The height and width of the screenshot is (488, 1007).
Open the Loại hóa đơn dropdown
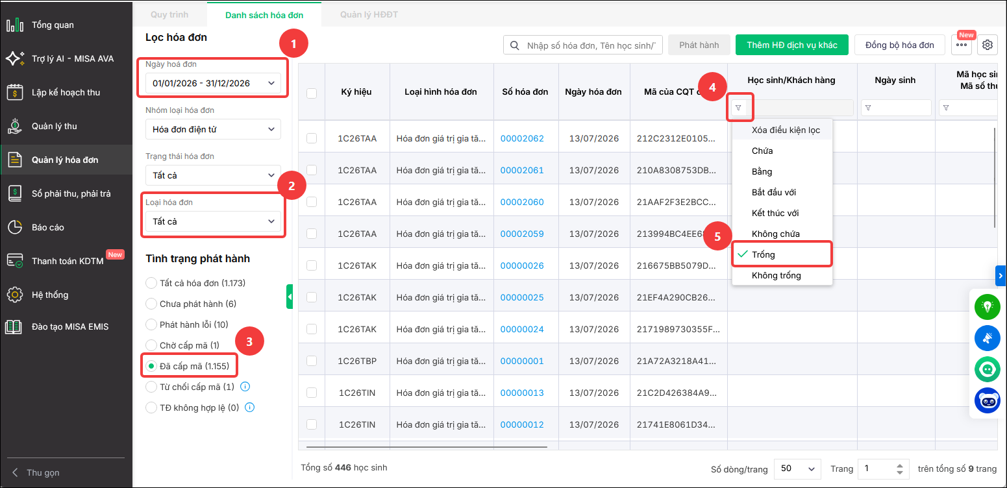click(x=213, y=221)
